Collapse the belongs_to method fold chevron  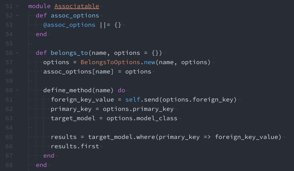17,53
